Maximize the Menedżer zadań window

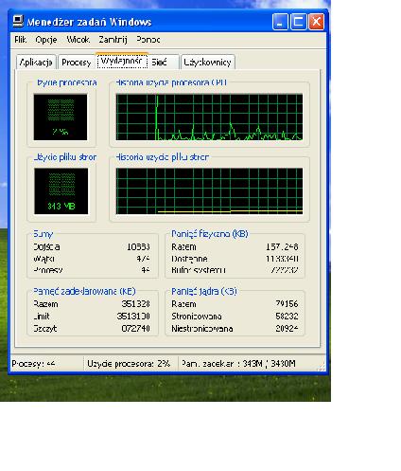298,22
